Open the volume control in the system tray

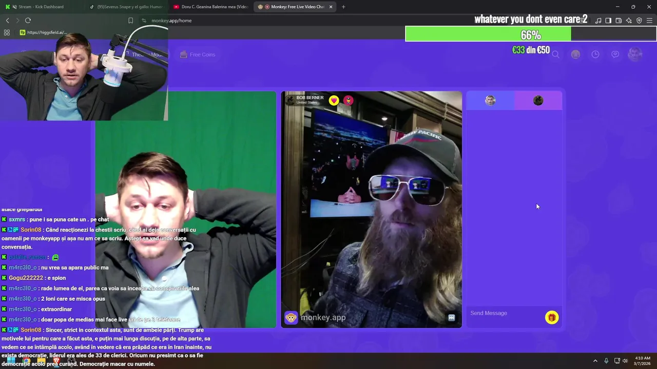pyautogui.click(x=625, y=361)
